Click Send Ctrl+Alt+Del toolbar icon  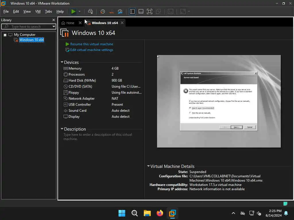[x=90, y=11]
